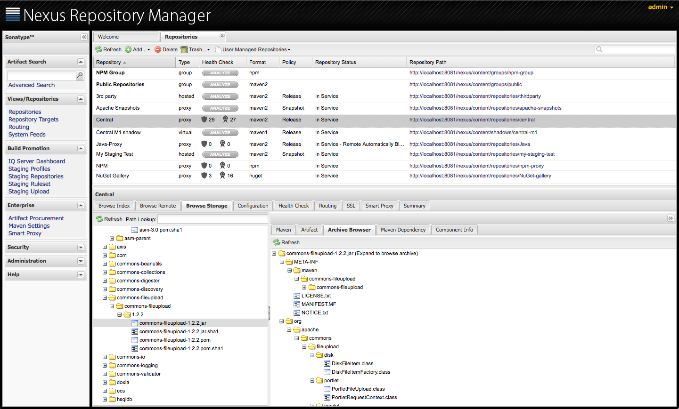Click the NuGet Gallery shield icon
Screen dimensions: 679x409
pos(204,176)
